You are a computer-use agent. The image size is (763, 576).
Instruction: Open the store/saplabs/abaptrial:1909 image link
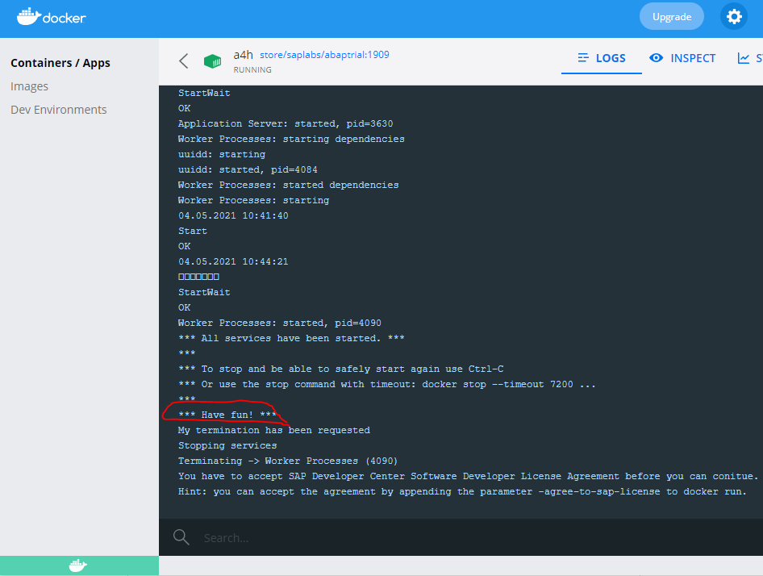pyautogui.click(x=324, y=55)
